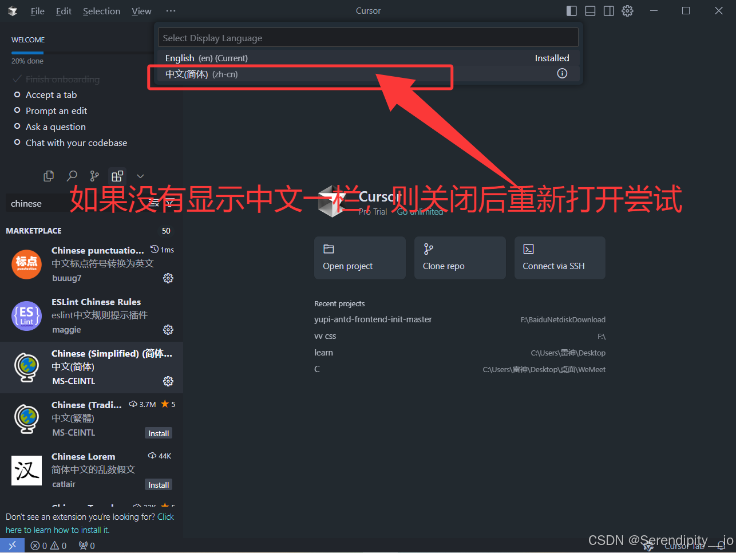Focus the Select Display Language input
736x553 pixels.
point(368,38)
